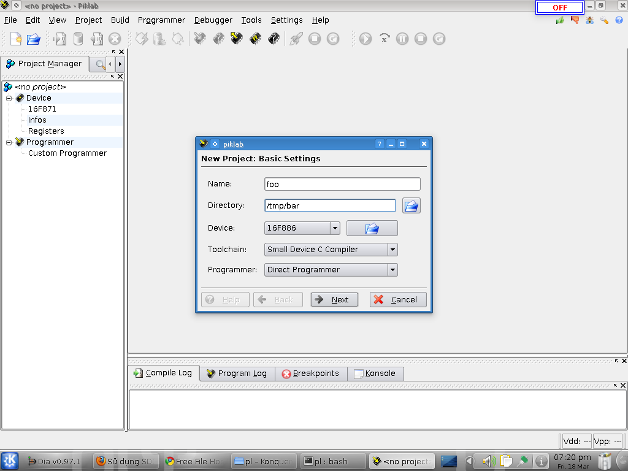Switch to the Breakpoints tab

click(310, 373)
